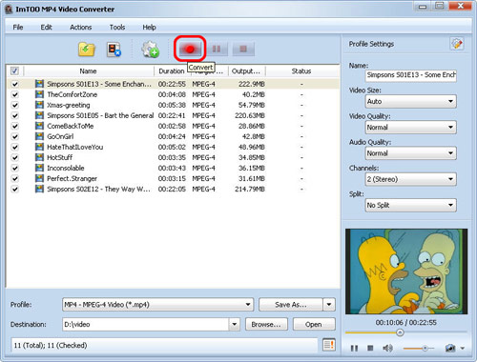Click the 220.63MB output size cell
The height and width of the screenshot is (362, 477).
click(x=250, y=115)
